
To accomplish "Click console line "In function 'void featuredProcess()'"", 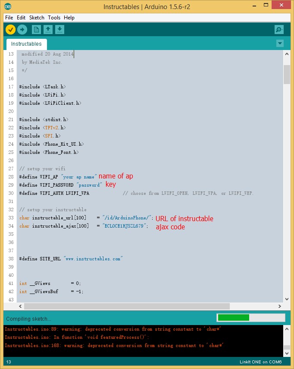I will click(x=102, y=337).
